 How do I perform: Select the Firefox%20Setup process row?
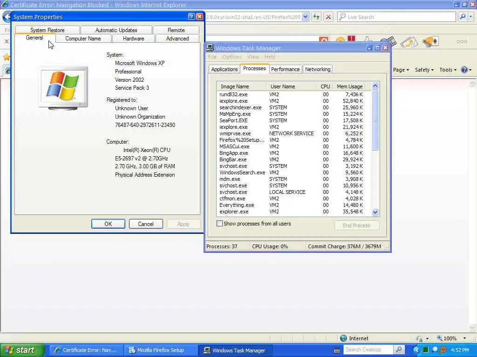(x=294, y=140)
